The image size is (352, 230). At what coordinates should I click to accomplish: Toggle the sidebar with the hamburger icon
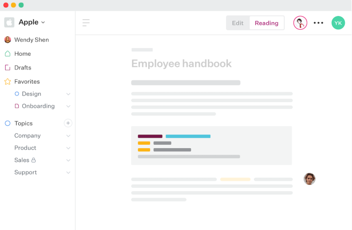click(86, 23)
